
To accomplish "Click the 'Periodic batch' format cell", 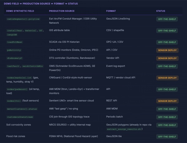I will click(x=114, y=117).
